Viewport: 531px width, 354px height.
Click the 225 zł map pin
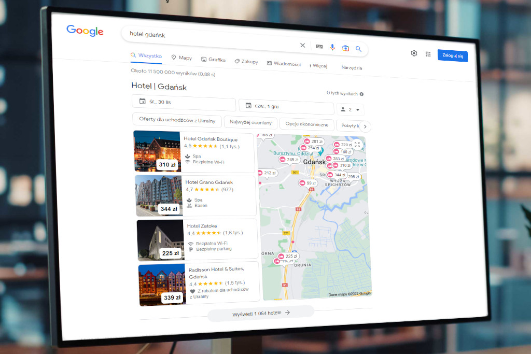287,256
